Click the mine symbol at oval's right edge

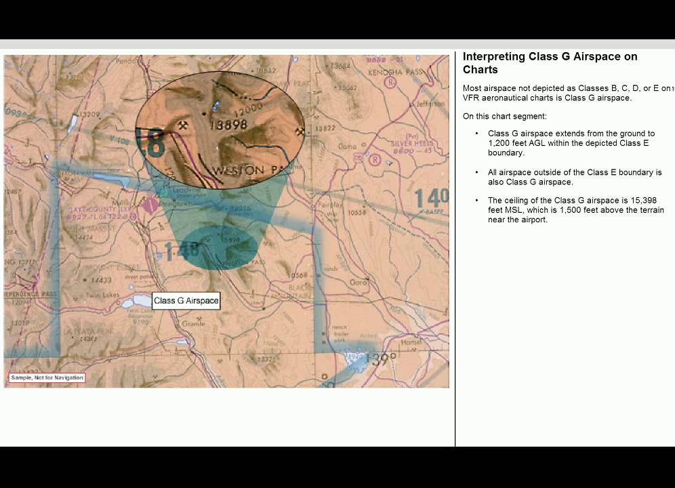[x=300, y=131]
